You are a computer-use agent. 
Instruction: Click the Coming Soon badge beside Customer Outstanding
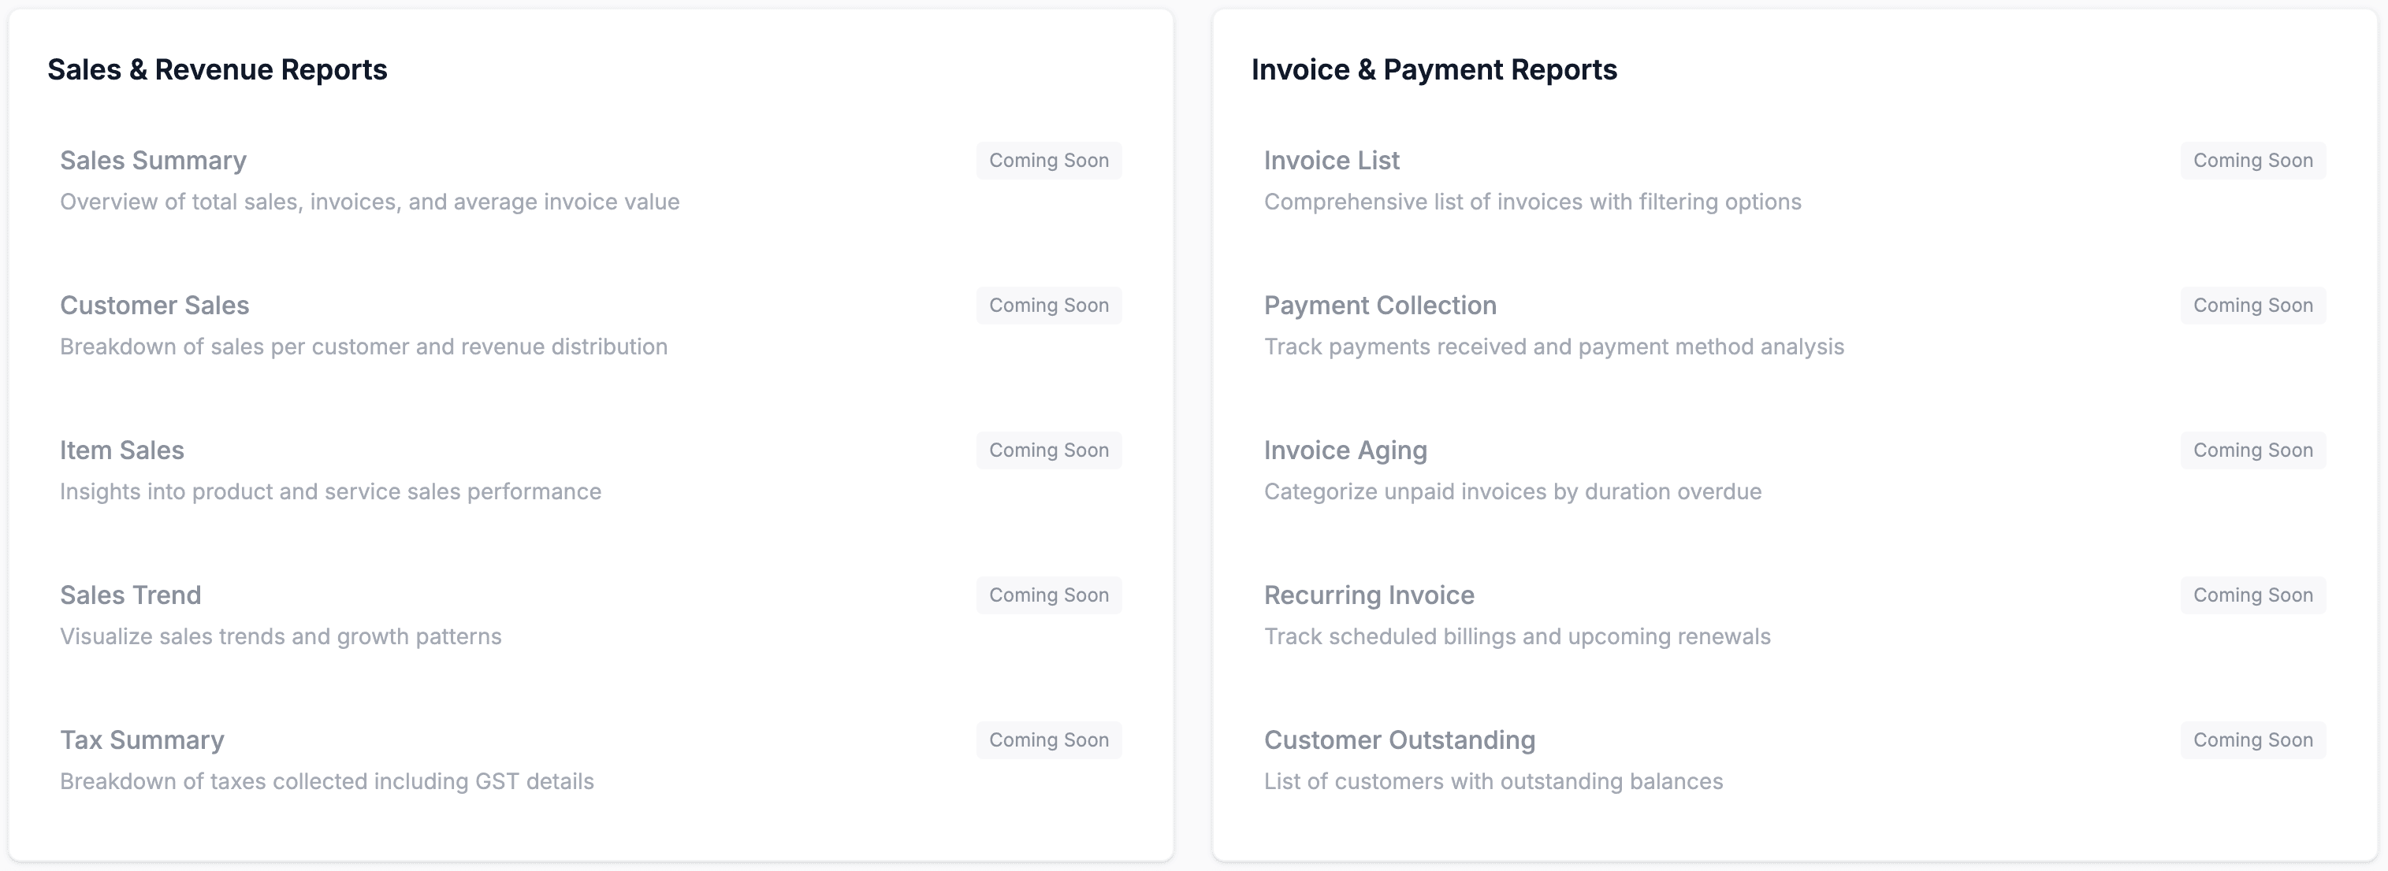coord(2253,739)
